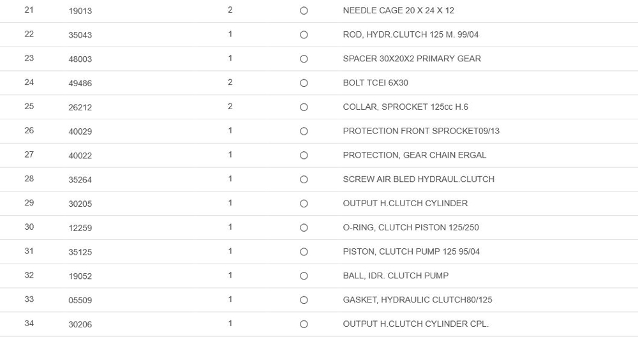Select the radio button for part 30205

(x=304, y=204)
